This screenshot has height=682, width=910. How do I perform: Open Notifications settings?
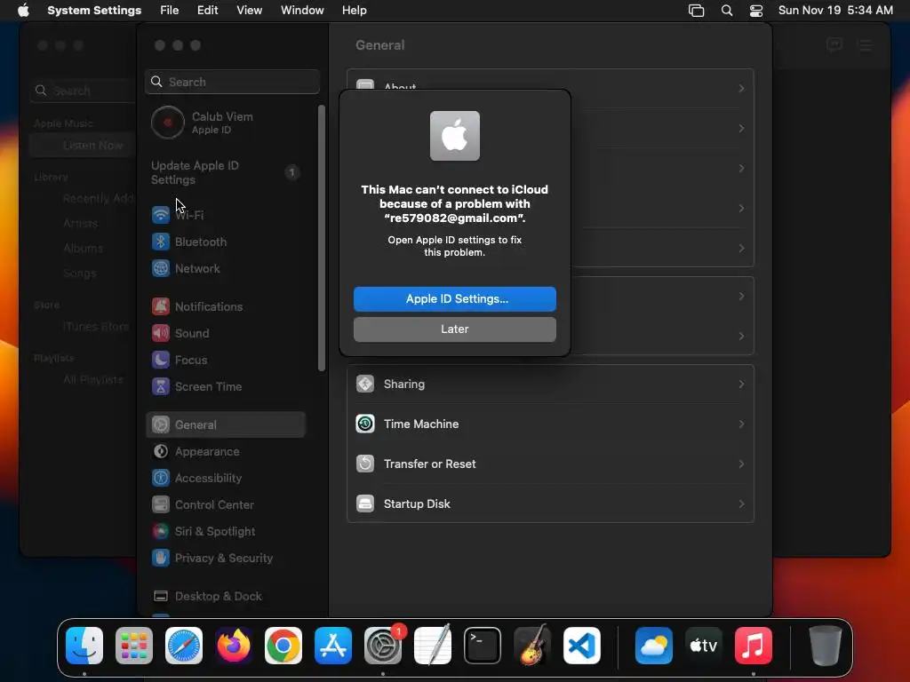[226, 306]
